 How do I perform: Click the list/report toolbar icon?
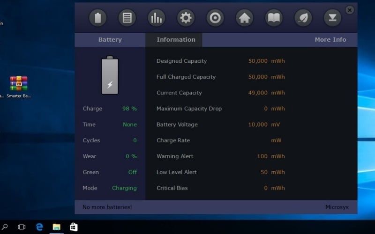(127, 18)
